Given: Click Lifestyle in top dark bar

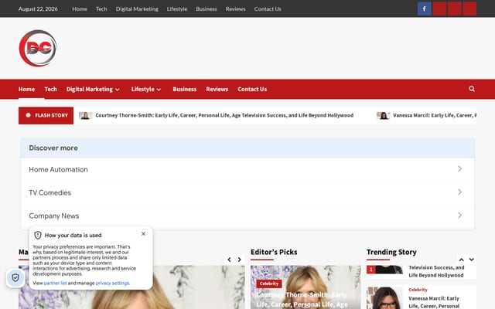Looking at the screenshot, I should [177, 8].
